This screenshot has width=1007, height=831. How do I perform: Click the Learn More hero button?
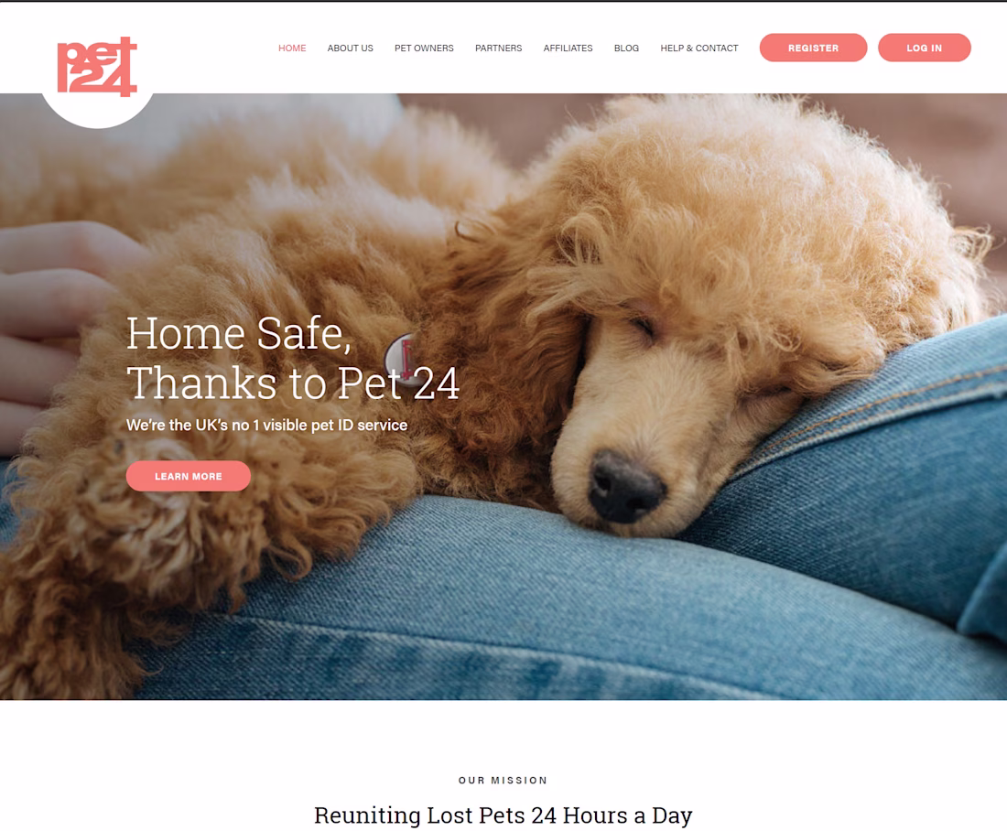pos(189,476)
